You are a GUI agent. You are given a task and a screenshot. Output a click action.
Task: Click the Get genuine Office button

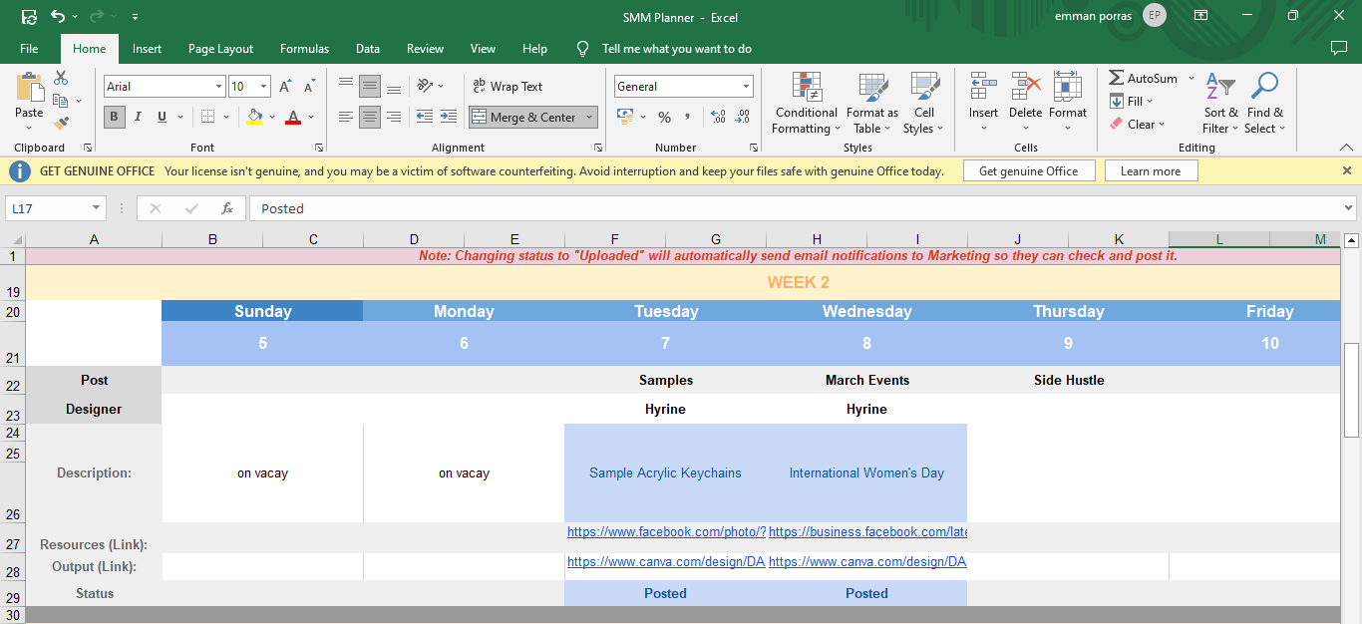[x=1028, y=171]
